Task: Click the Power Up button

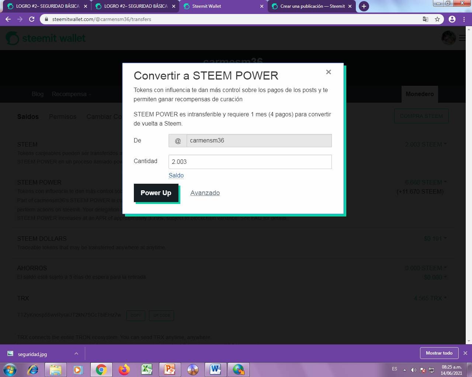Action: point(156,193)
